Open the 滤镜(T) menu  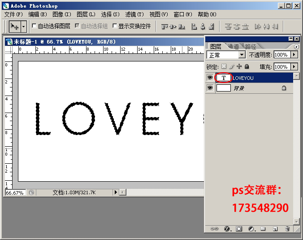tap(134, 14)
